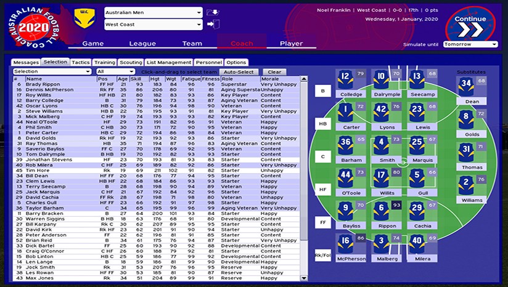
Task: Click the B backline position label
Action: [x=322, y=91]
